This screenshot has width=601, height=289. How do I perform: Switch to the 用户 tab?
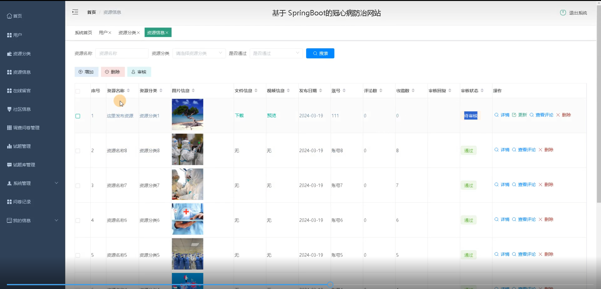coord(103,33)
